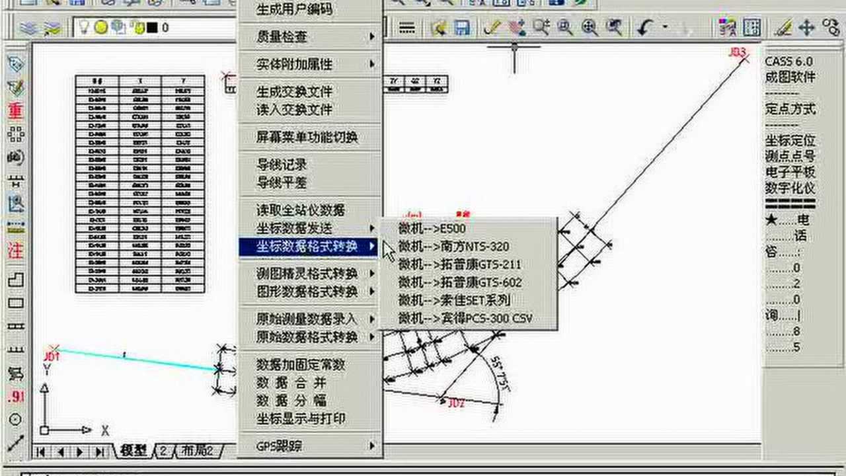Screen dimensions: 846x476
Task: Expand the 测图精灵格式转换 submenu
Action: point(310,274)
